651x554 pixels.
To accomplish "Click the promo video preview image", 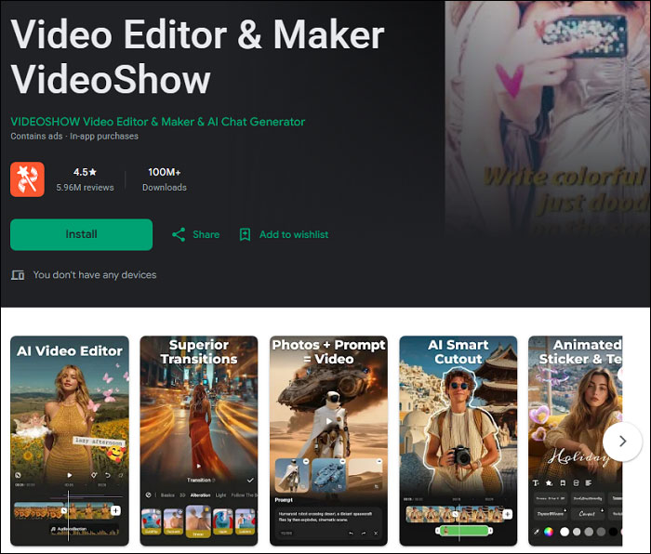I will click(x=548, y=120).
